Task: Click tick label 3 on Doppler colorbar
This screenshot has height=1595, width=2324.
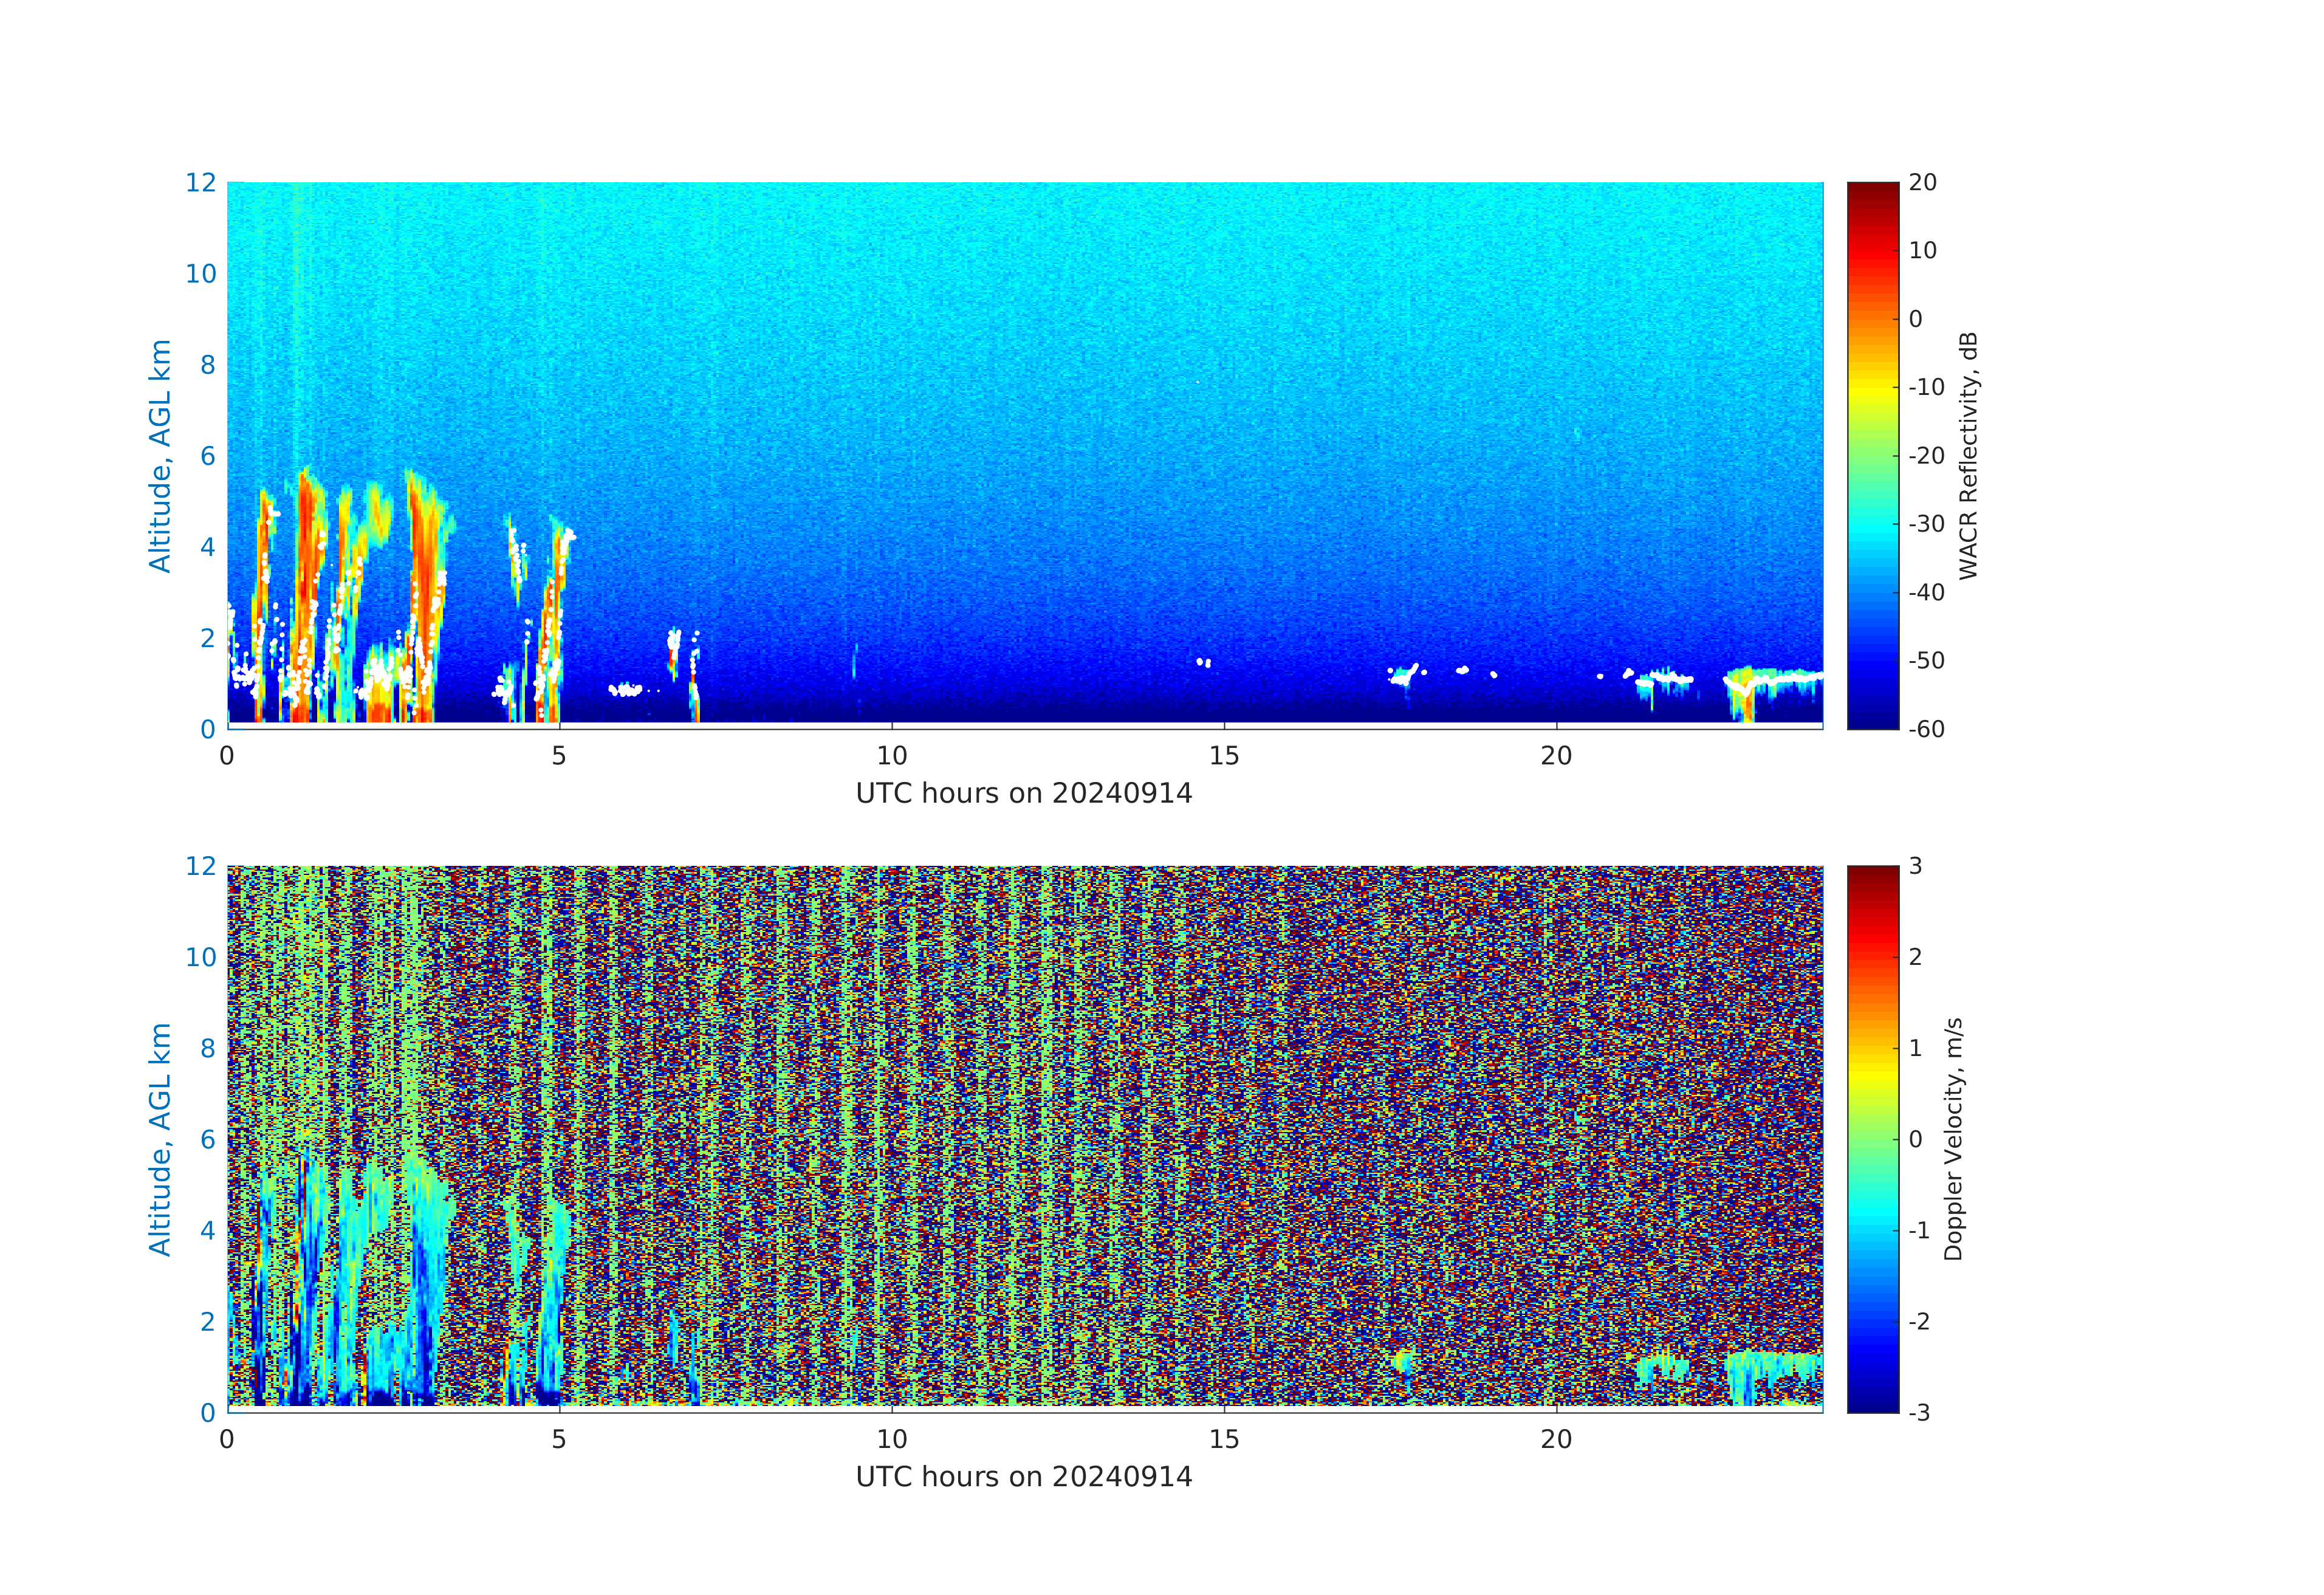Action: coord(1915,866)
